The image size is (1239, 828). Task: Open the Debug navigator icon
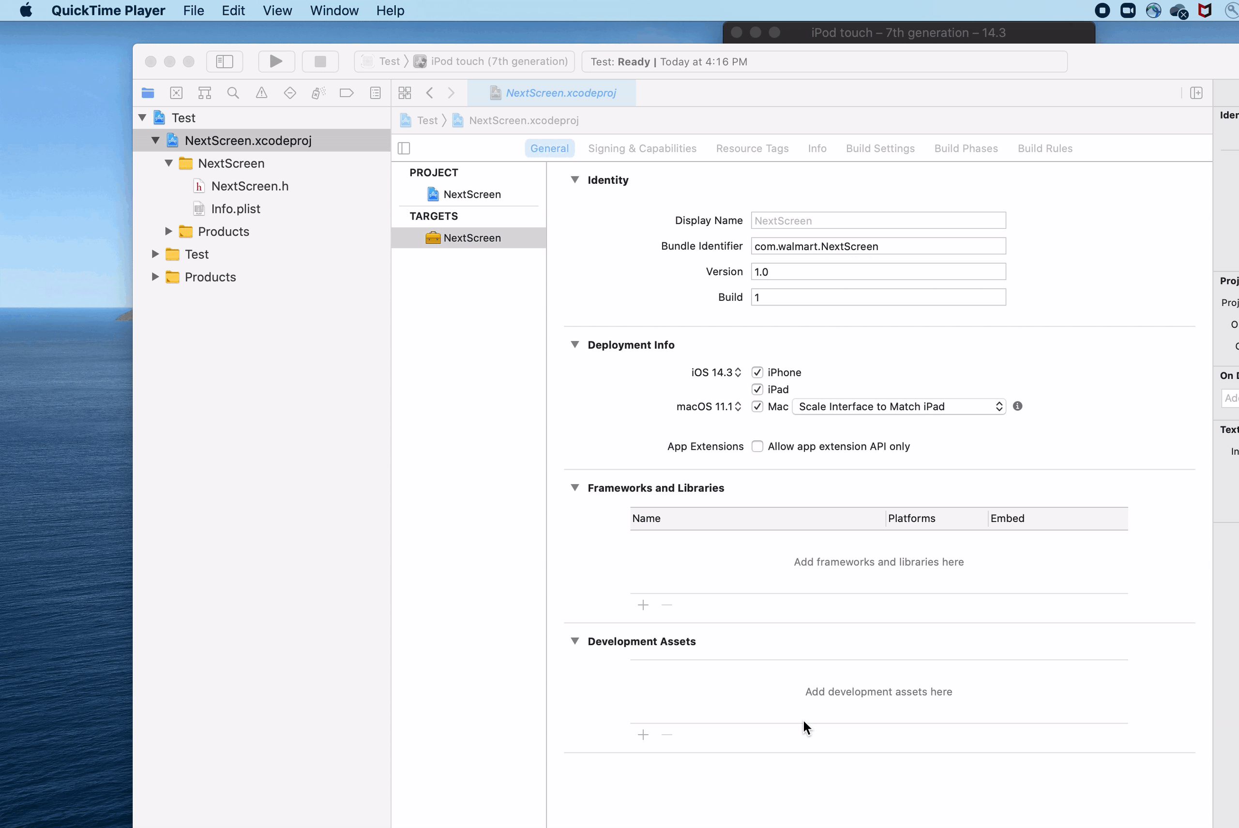tap(318, 93)
